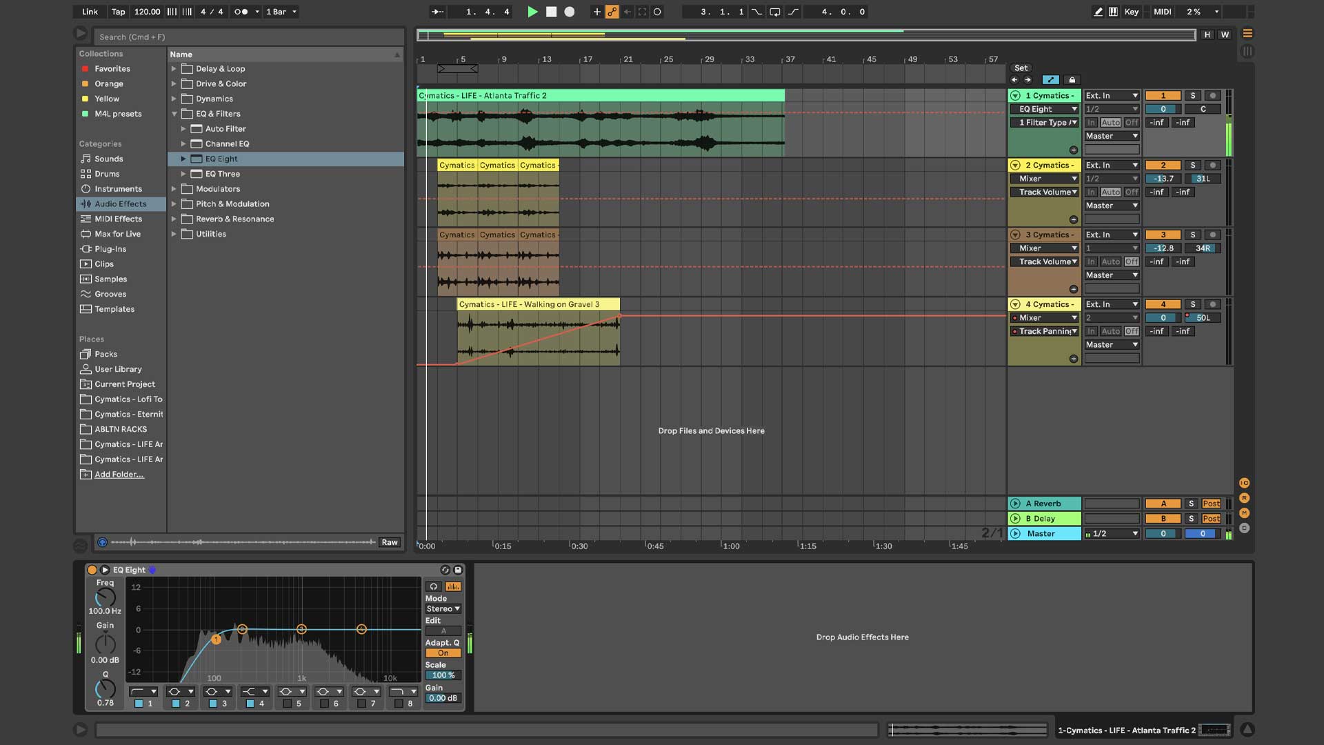Select Sounds category in browser
This screenshot has height=745, width=1324.
(x=108, y=159)
